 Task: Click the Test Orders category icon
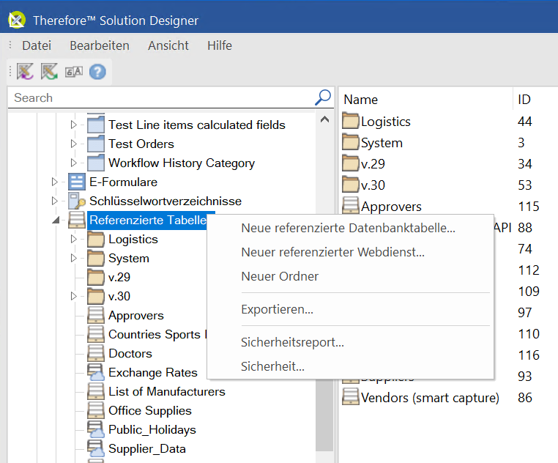pos(96,144)
